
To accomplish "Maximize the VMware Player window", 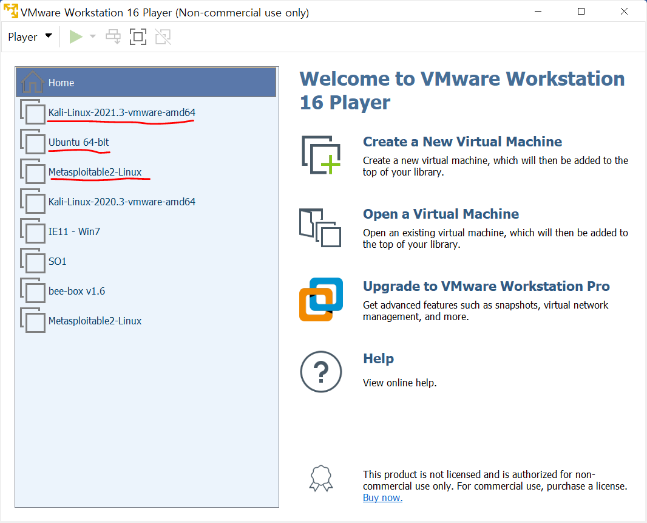I will click(x=581, y=11).
